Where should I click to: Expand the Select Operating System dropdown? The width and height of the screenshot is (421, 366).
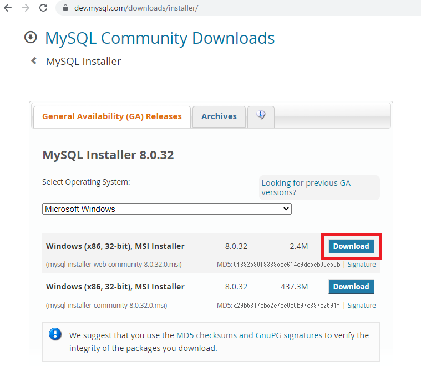(x=167, y=209)
